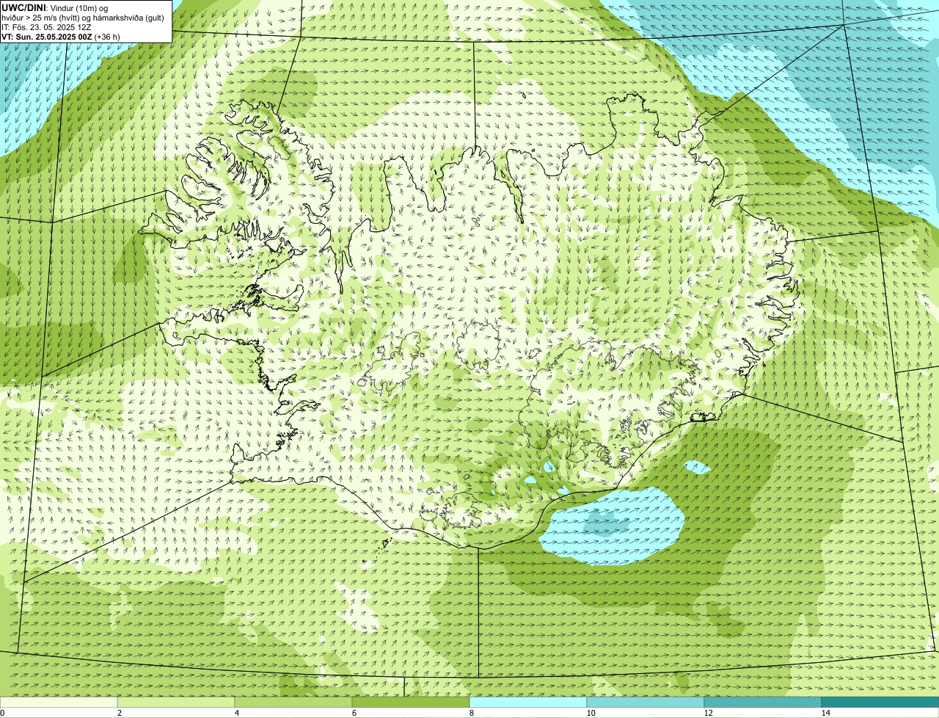Viewport: 939px width, 718px height.
Task: Click the 8–10 m/s pale cyan legend swatch
Action: [528, 702]
